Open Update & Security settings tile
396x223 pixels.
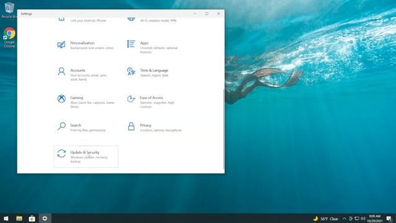click(86, 157)
